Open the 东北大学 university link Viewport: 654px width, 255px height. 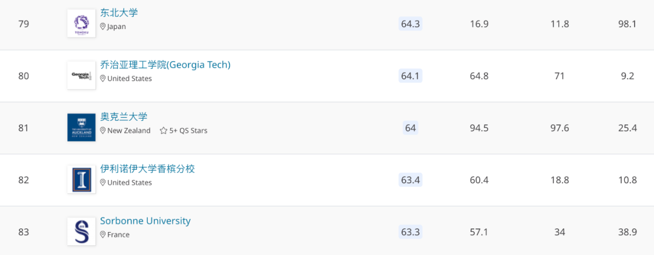pyautogui.click(x=119, y=13)
